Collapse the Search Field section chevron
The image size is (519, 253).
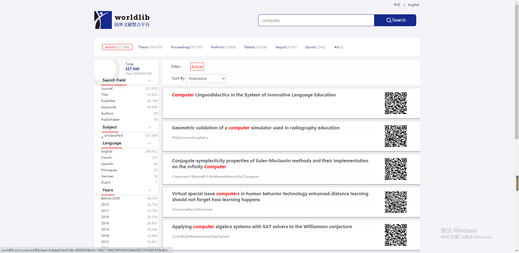[149, 80]
